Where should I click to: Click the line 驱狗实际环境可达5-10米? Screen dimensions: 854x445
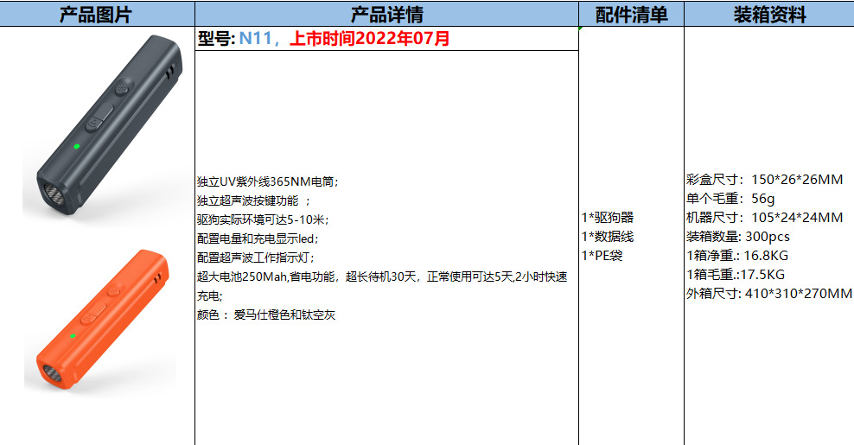click(x=263, y=219)
